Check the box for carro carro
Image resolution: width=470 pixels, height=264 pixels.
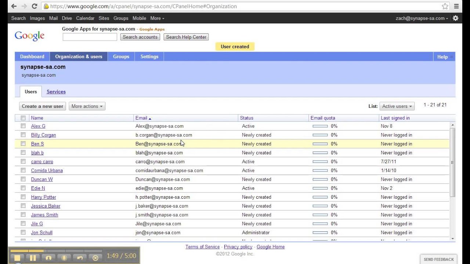[23, 161]
